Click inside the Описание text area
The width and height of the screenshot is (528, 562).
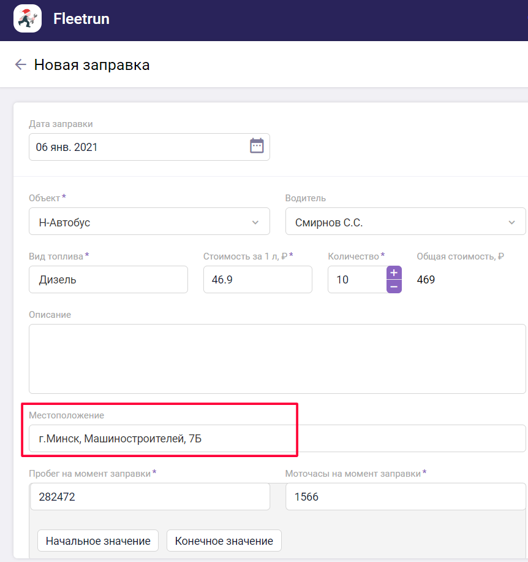click(x=277, y=358)
